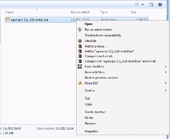
Task: Sort by the Size column header
Action: [134, 12]
